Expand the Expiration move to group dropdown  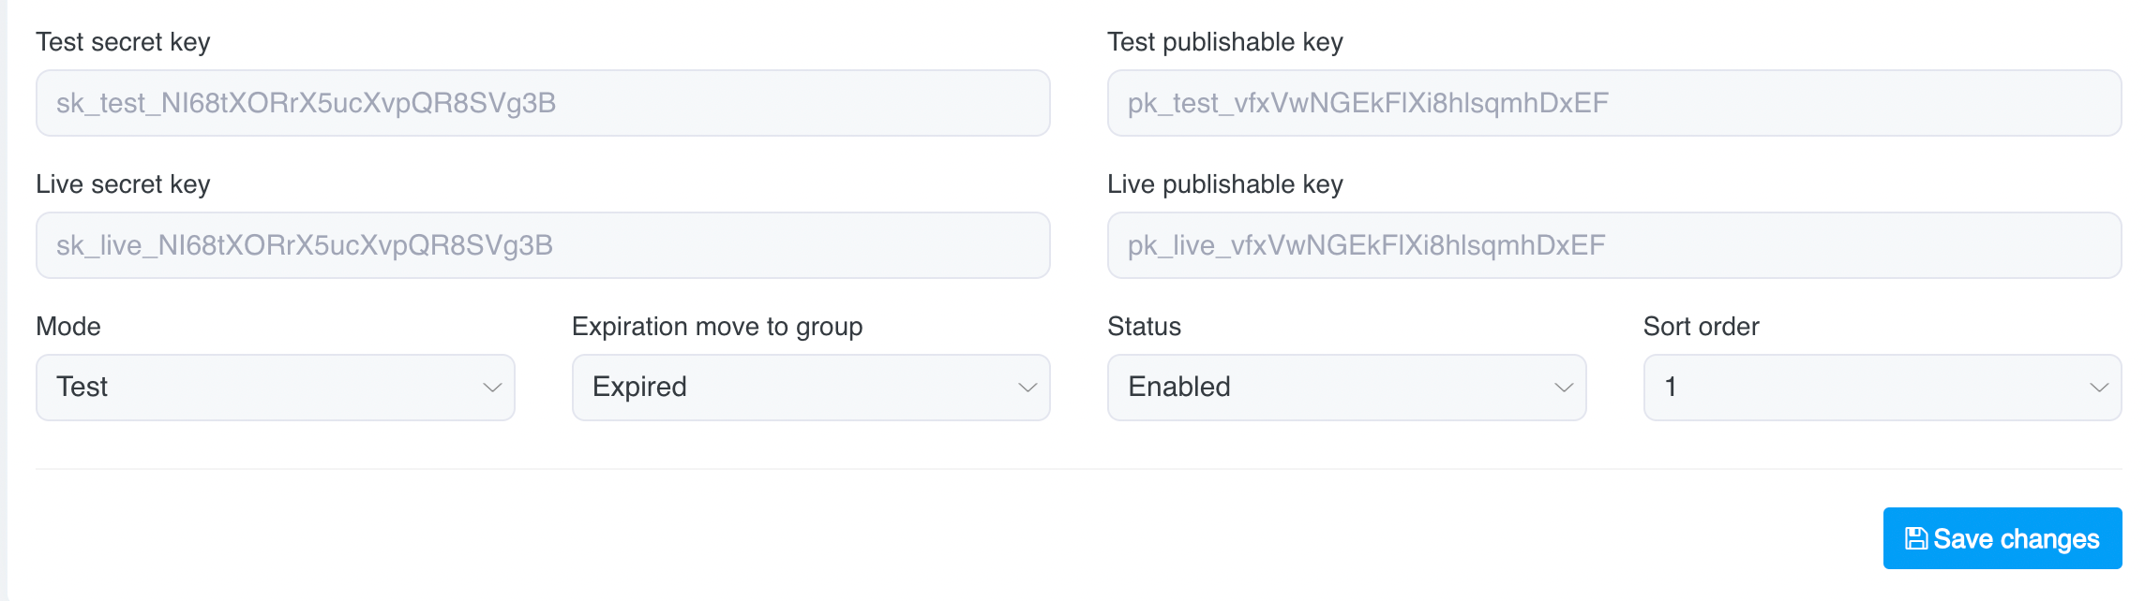click(x=810, y=388)
